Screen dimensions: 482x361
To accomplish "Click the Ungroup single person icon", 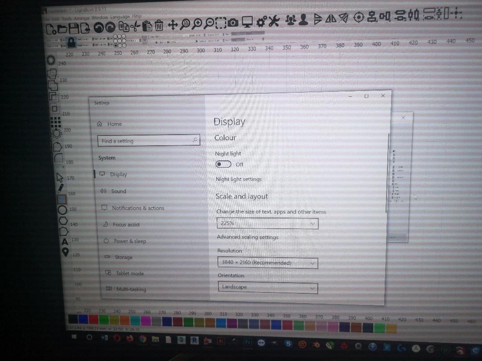I will pyautogui.click(x=303, y=19).
